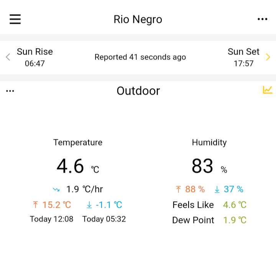
Task: Click the blue low temperature arrow icon
Action: point(89,205)
